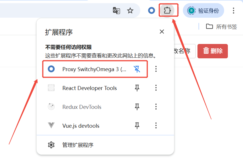Click the 验证身份 profile button

(x=203, y=11)
